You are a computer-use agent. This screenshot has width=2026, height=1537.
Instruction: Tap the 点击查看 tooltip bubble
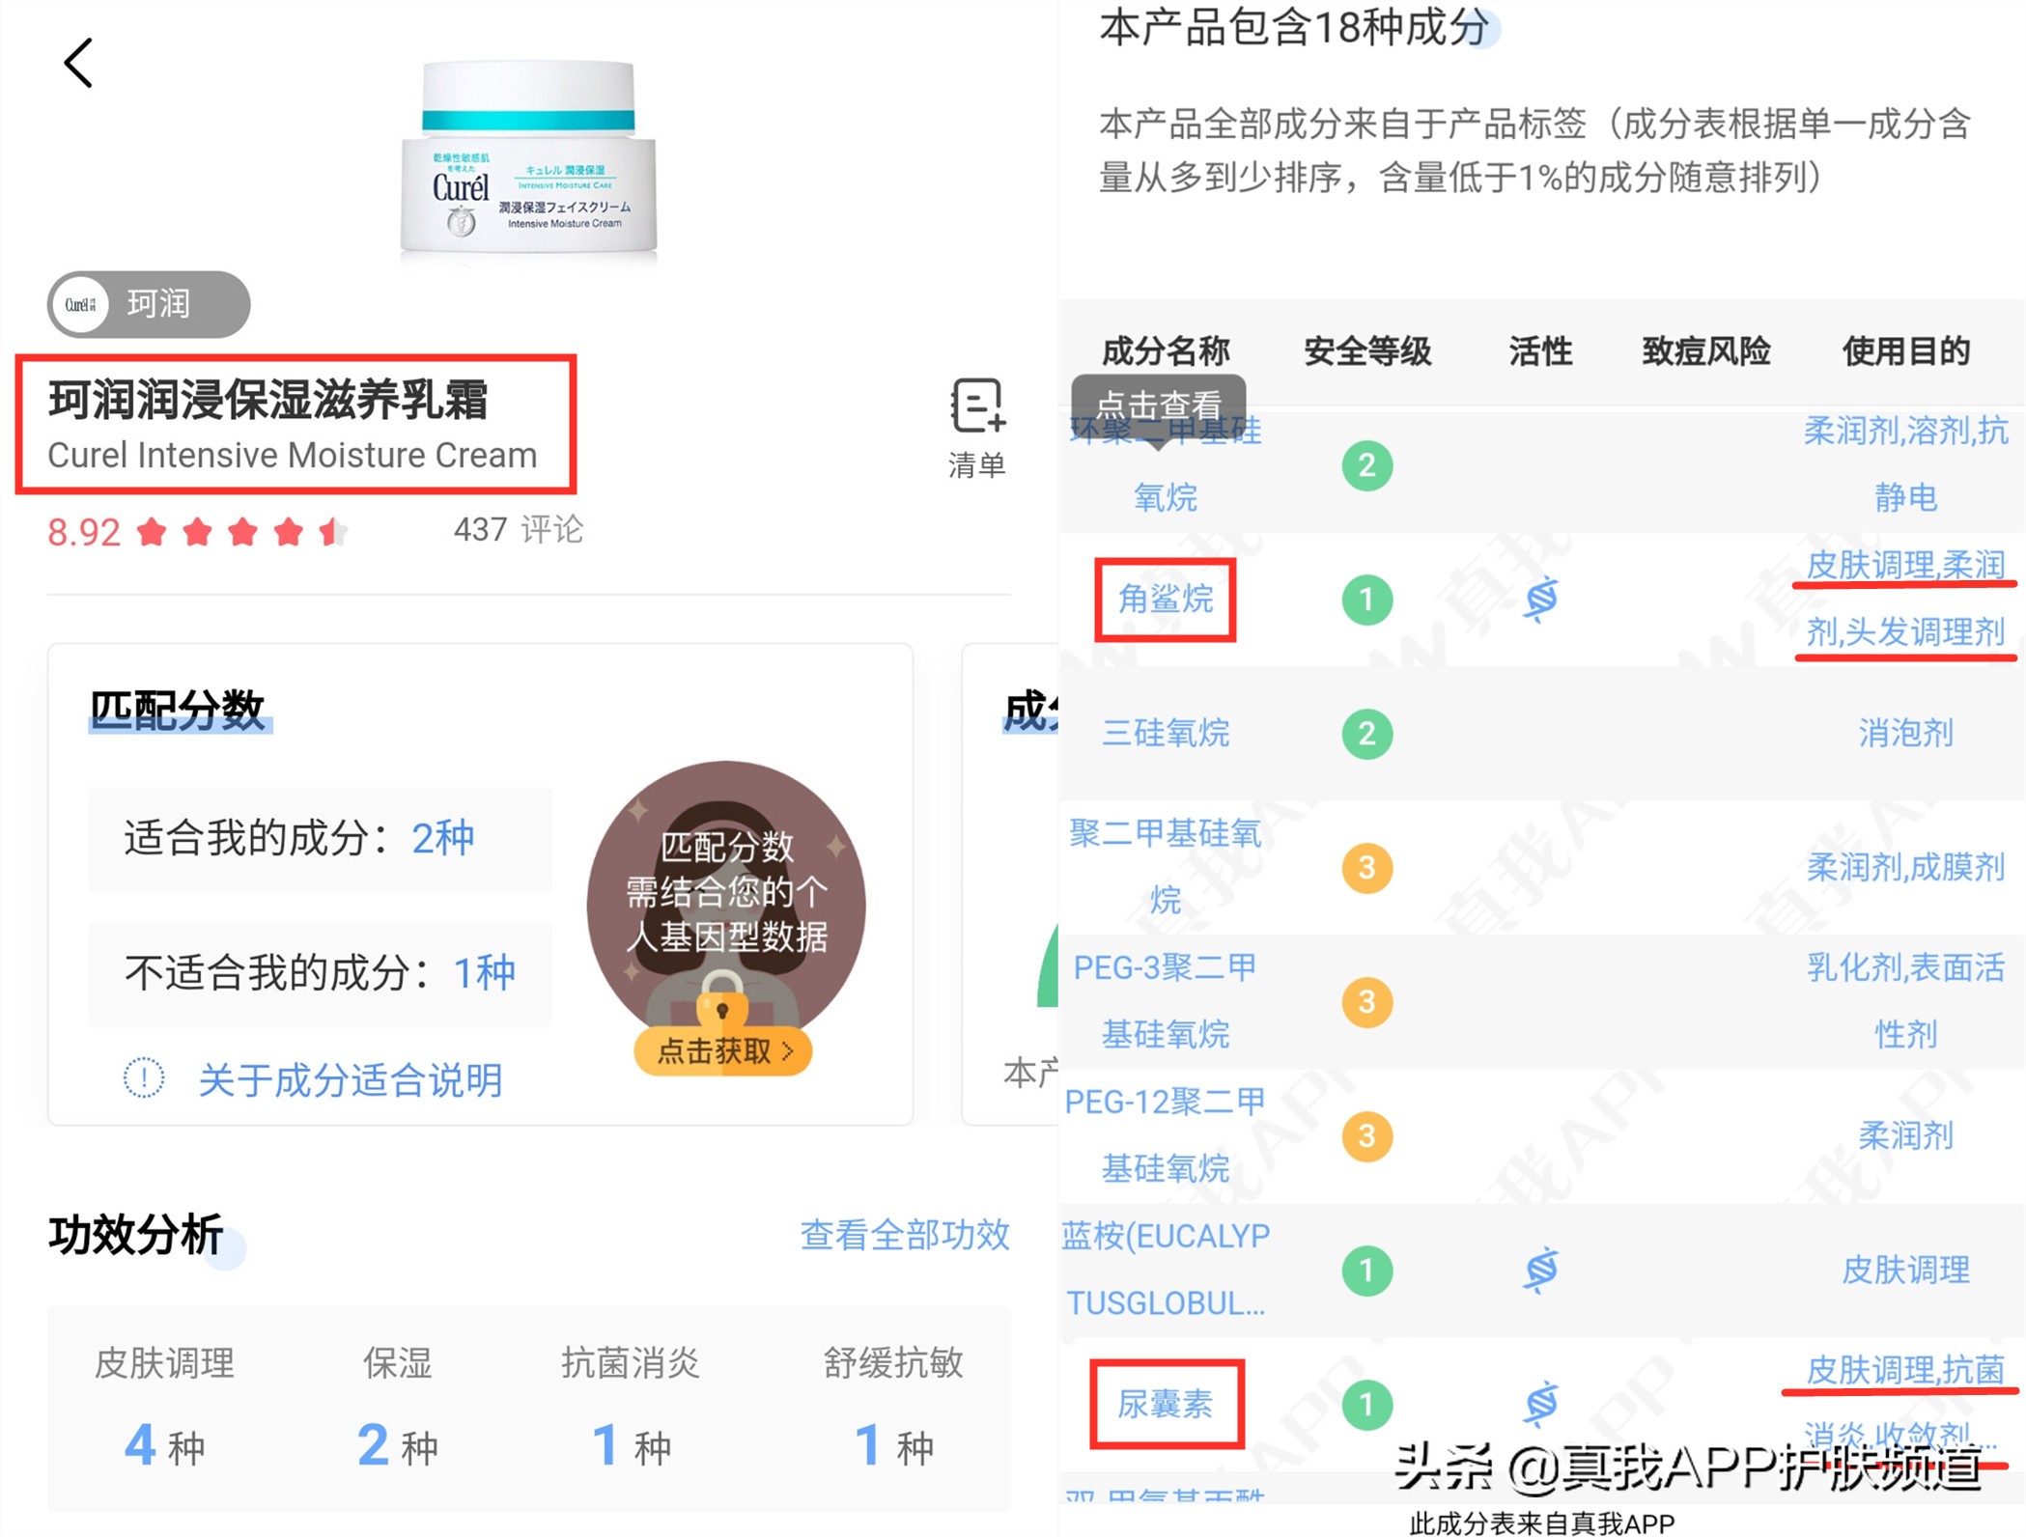click(1160, 405)
